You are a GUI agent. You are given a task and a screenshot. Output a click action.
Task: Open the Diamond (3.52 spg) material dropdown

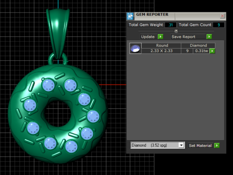click(182, 145)
